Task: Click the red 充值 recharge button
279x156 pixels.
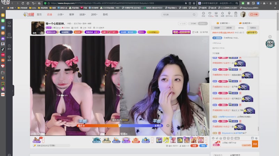Action: 194,146
